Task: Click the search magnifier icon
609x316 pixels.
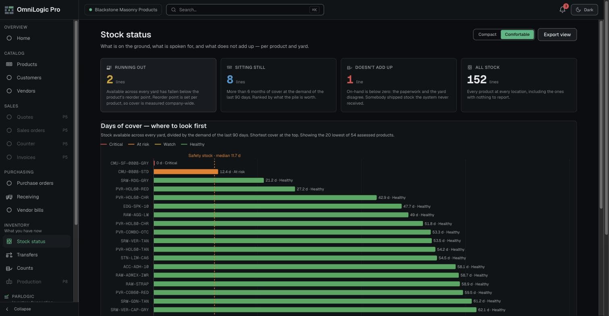Action: pyautogui.click(x=174, y=10)
